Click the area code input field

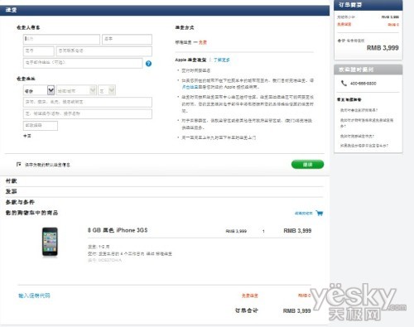[x=39, y=51]
